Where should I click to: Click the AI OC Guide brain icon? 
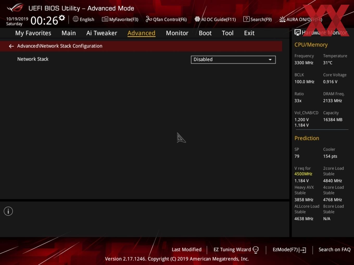click(197, 19)
